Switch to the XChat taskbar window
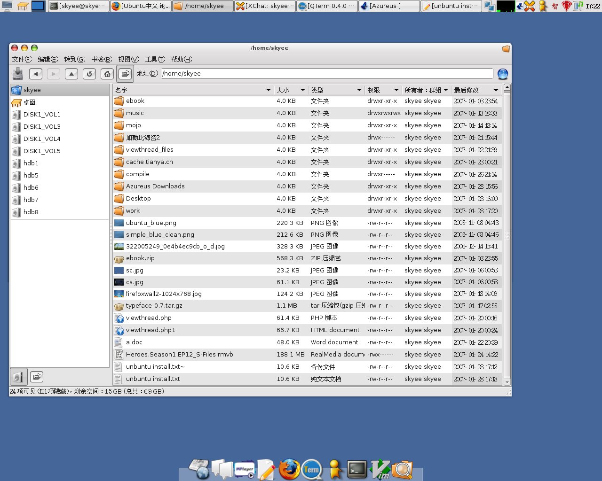Screen dimensions: 602x481 pos(265,6)
